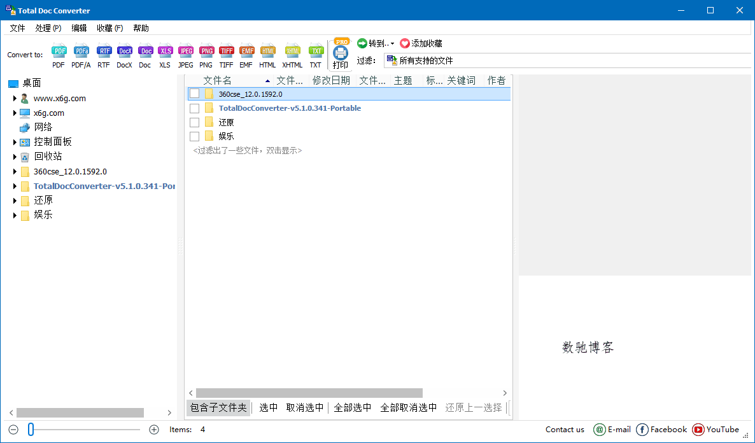
Task: Expand TotalDocConverter folder in tree
Action: 15,186
